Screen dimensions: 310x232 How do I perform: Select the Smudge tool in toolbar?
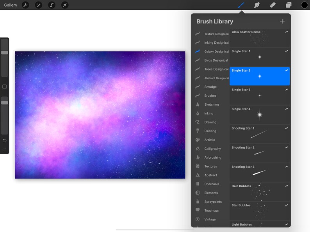257,5
